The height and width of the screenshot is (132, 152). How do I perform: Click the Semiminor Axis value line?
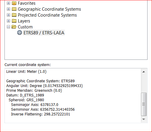tap(43, 110)
